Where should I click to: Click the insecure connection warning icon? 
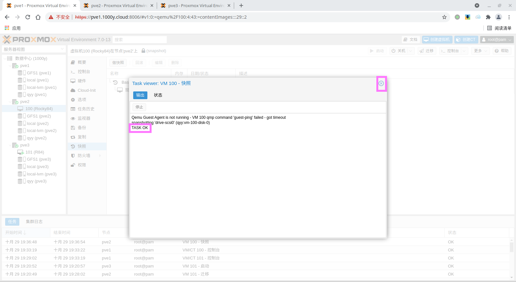click(51, 17)
